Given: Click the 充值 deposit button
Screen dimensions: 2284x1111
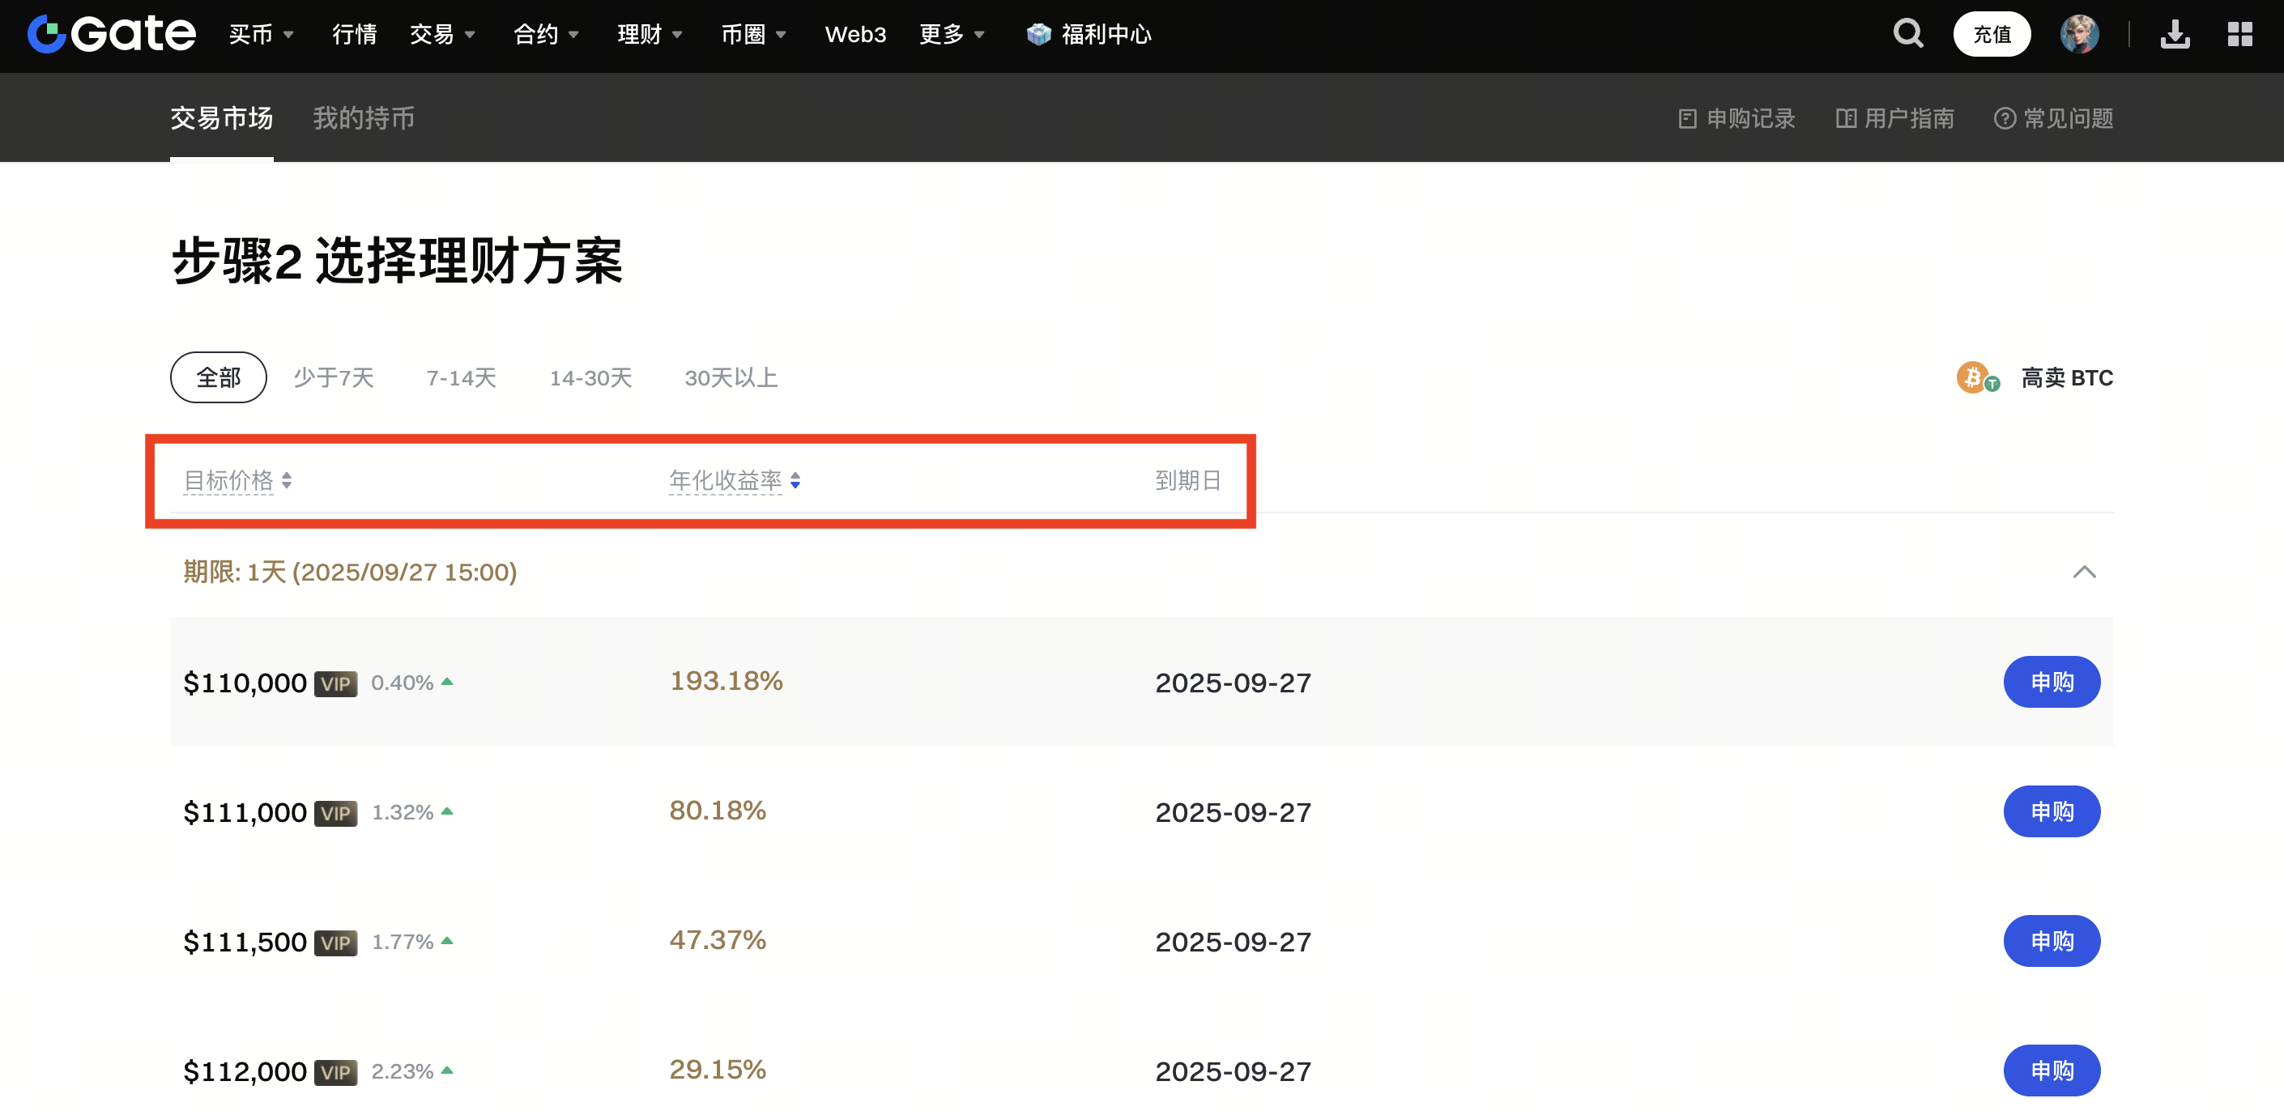Looking at the screenshot, I should click(x=1992, y=35).
